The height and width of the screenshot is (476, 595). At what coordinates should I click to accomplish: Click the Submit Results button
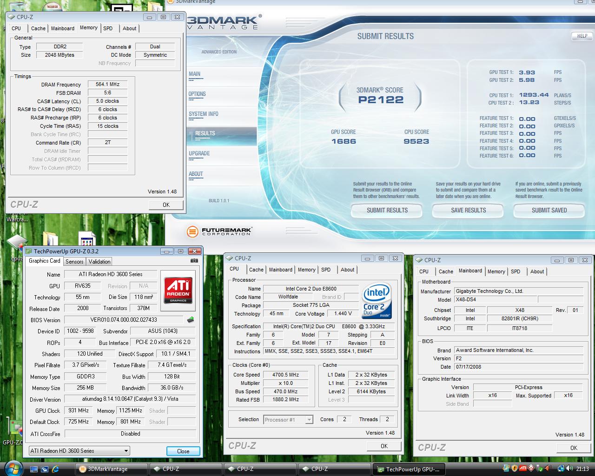pos(387,211)
